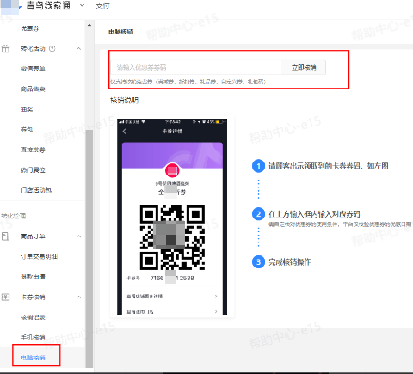Viewport: 413px width, 374px height.
Task: Click the 立即核销 button
Action: (x=304, y=67)
